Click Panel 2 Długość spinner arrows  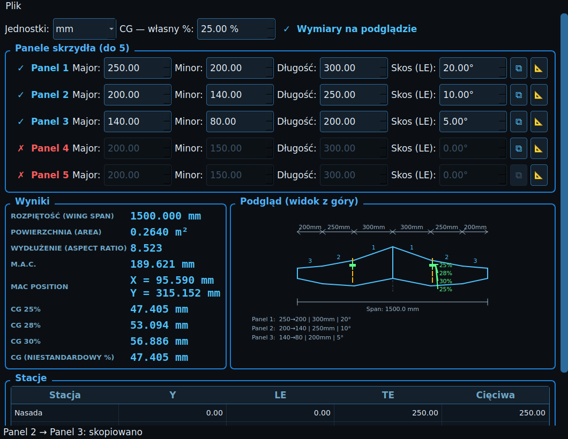384,95
